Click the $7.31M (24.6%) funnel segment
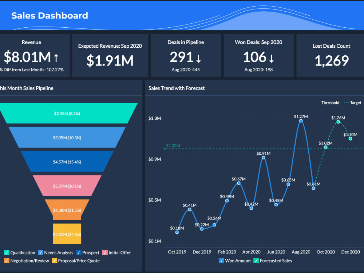Image resolution: width=364 pixels, height=273 pixels. [x=67, y=234]
